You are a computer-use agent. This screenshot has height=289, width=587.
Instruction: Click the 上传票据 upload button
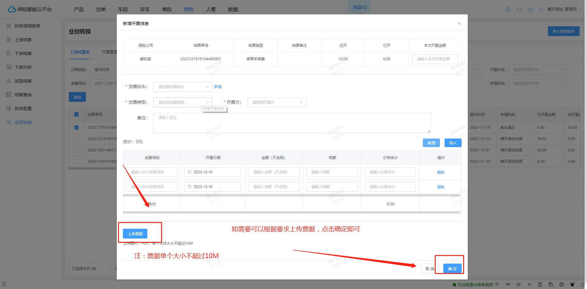click(x=135, y=234)
